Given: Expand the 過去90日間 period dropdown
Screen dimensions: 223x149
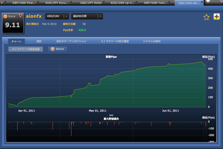Looking at the screenshot, I should (87, 16).
